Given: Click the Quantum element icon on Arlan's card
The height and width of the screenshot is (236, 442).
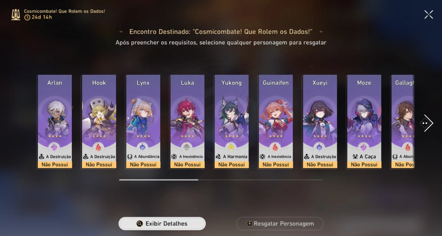Looking at the screenshot, I should point(54,147).
